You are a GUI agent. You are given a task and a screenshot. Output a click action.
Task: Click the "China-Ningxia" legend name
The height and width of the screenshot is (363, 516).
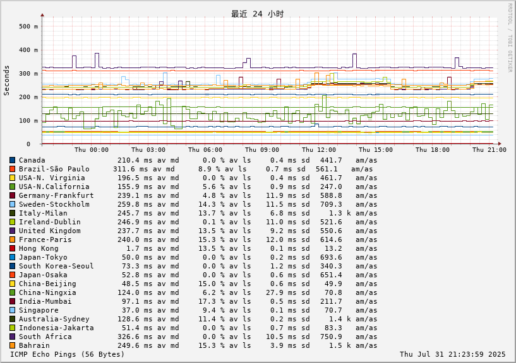click(47, 292)
